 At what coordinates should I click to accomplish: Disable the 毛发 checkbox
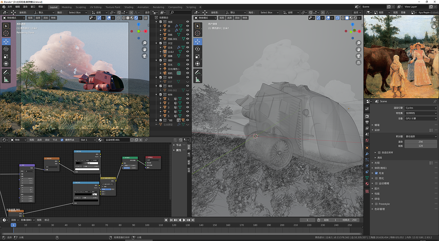click(x=376, y=173)
